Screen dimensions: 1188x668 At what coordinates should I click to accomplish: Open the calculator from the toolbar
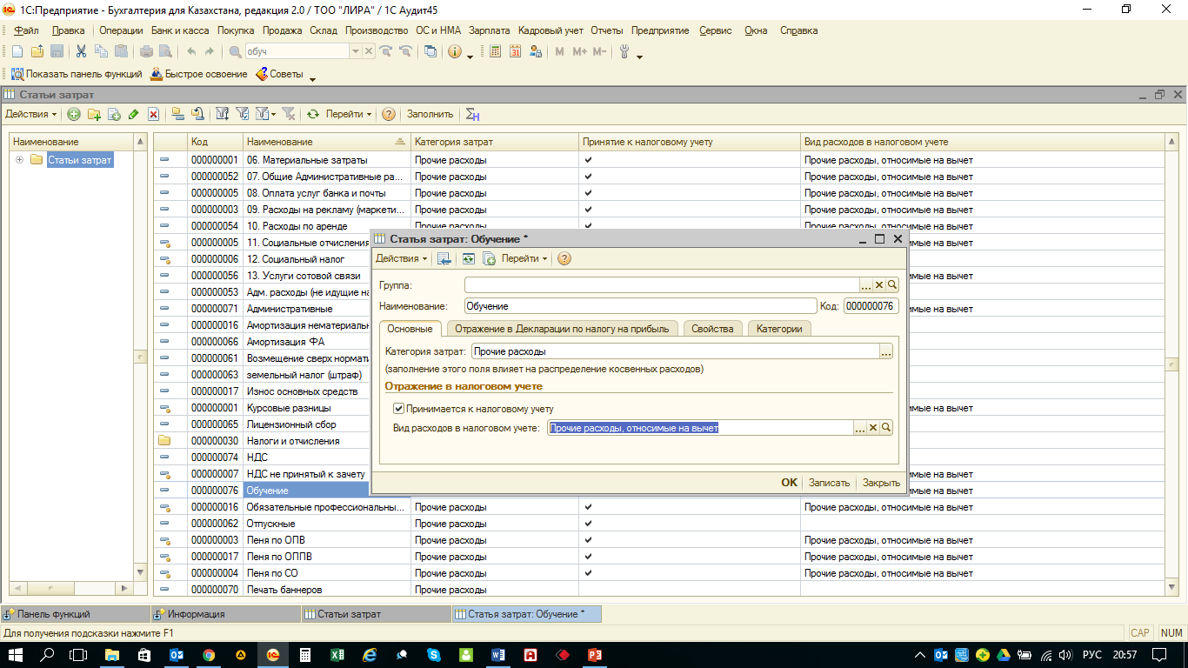pyautogui.click(x=496, y=51)
